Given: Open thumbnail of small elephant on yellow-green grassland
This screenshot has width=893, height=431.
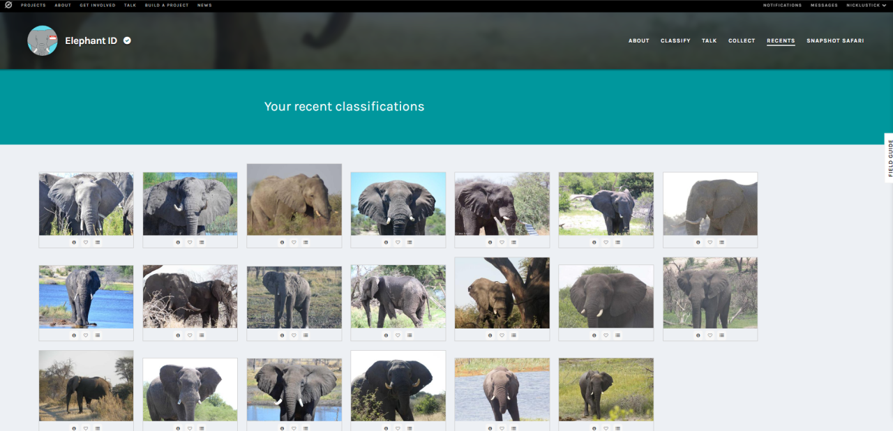Looking at the screenshot, I should tap(606, 389).
